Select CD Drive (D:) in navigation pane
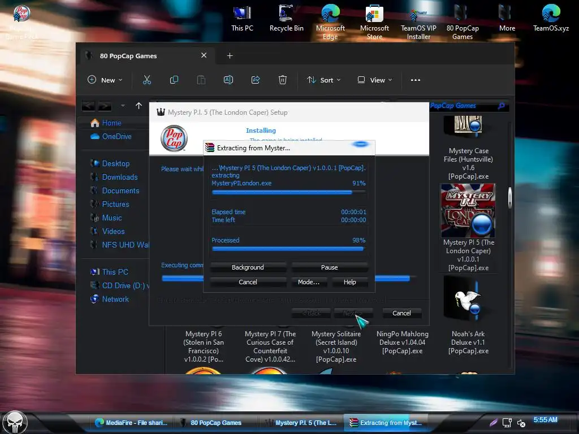The width and height of the screenshot is (579, 434). 119,285
